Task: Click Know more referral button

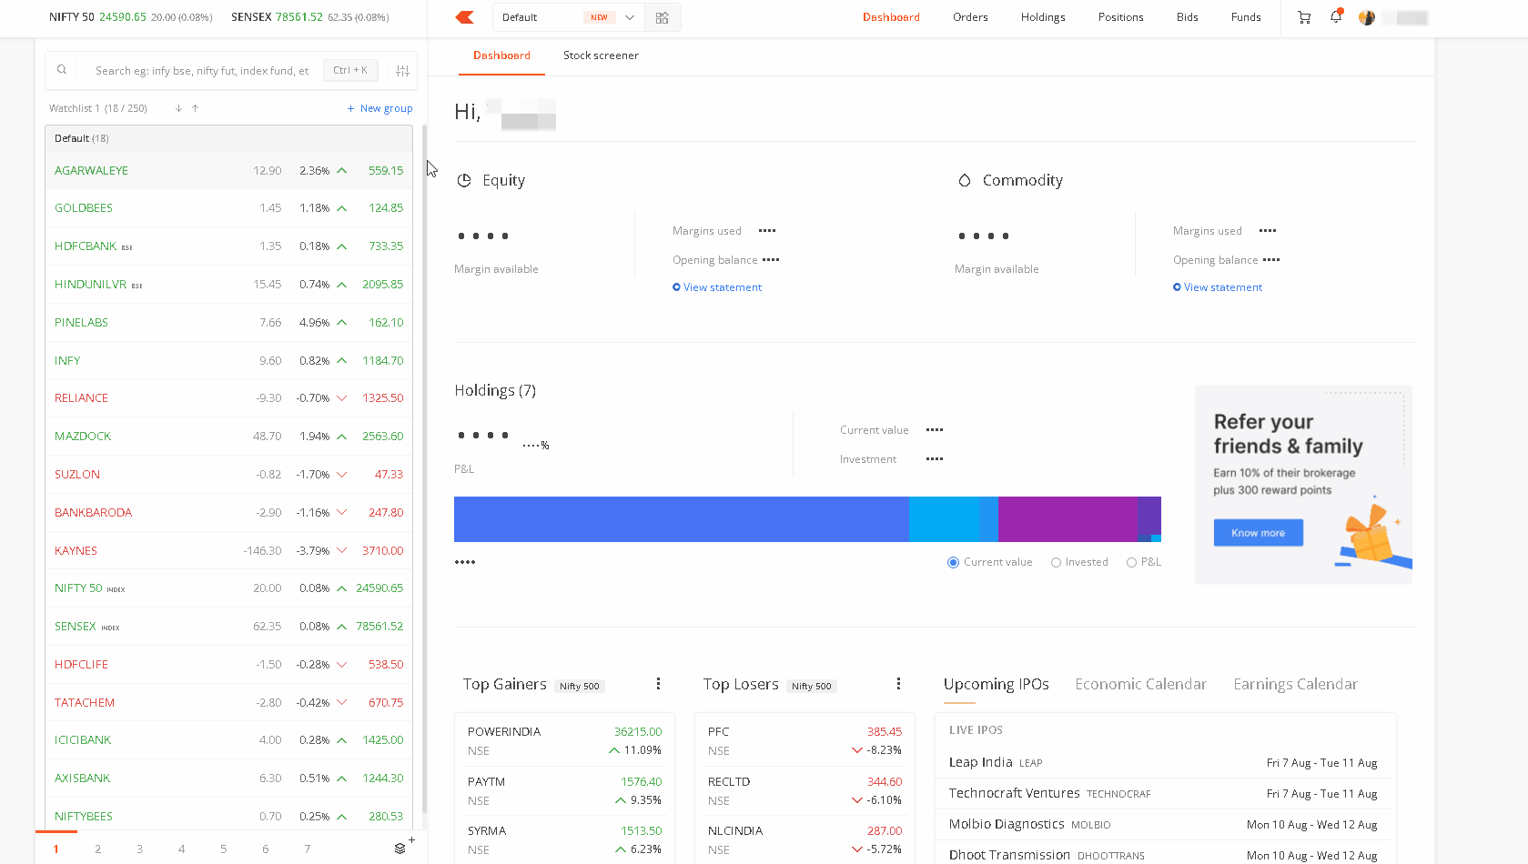Action: 1259,533
